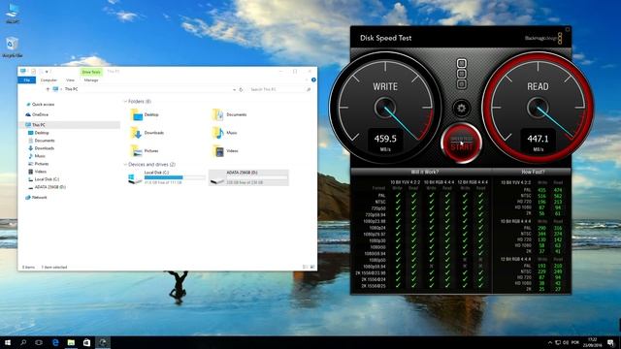Select the Pictures folder icon
The height and width of the screenshot is (349, 621).
(x=136, y=151)
